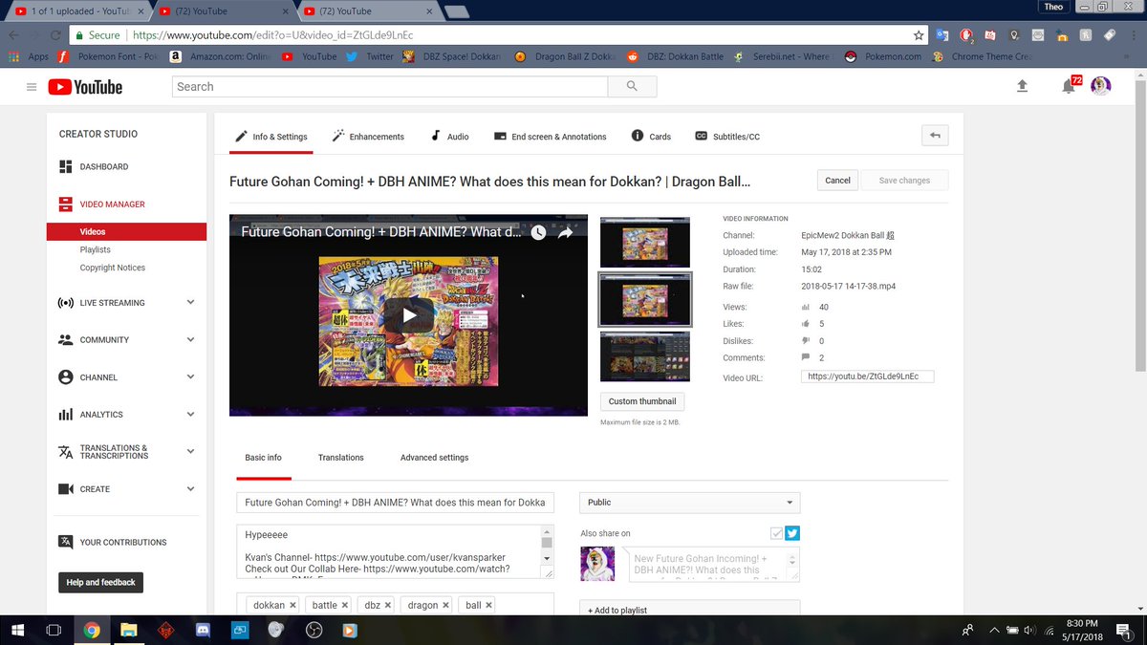Open the YouTube hamburger guide menu
Image resolution: width=1147 pixels, height=645 pixels.
click(x=32, y=87)
